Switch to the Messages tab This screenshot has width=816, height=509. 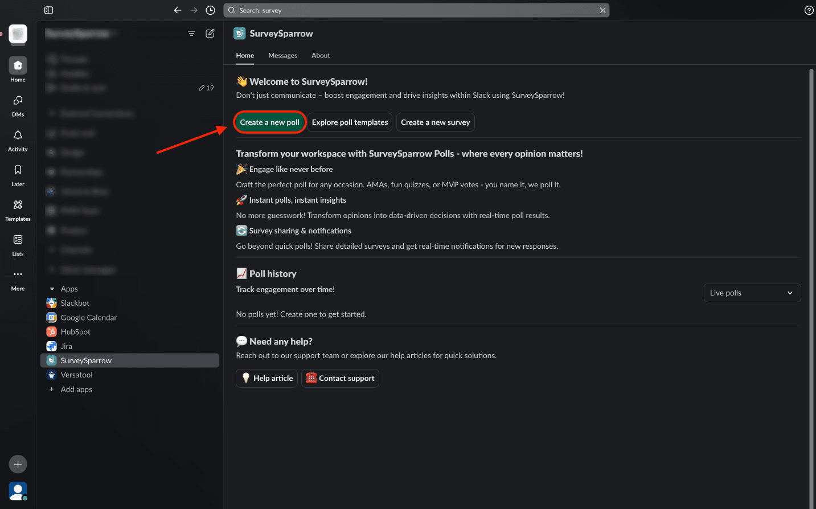click(x=282, y=56)
